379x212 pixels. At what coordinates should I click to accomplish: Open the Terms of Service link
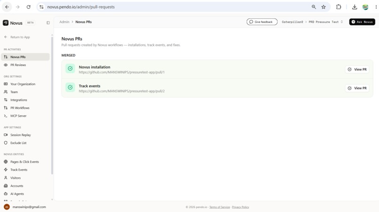point(220,207)
